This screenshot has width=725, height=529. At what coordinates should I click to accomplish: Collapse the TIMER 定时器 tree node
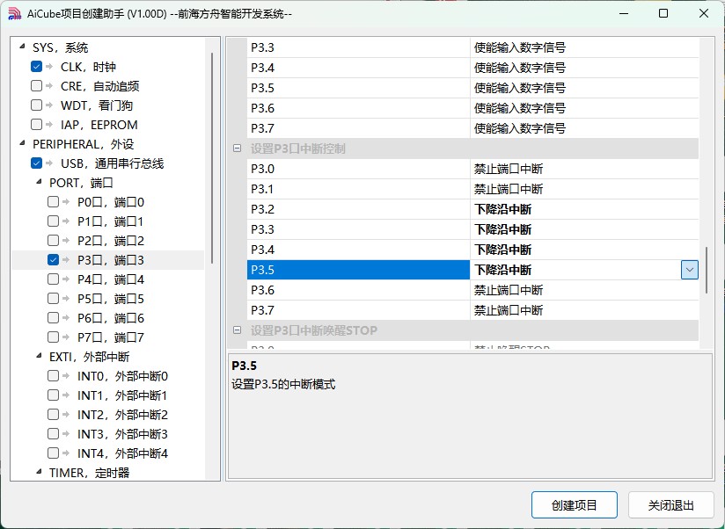coord(40,472)
